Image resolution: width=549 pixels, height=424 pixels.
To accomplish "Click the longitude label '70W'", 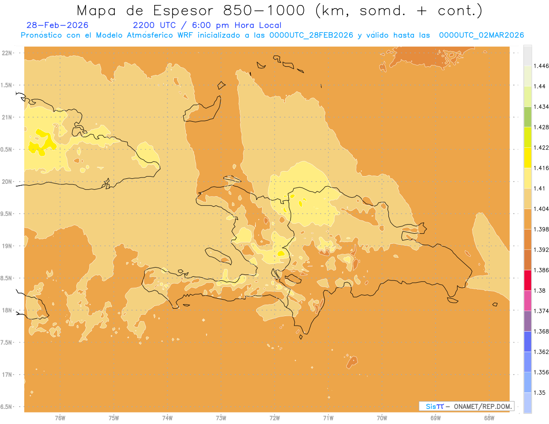I will pyautogui.click(x=382, y=418).
